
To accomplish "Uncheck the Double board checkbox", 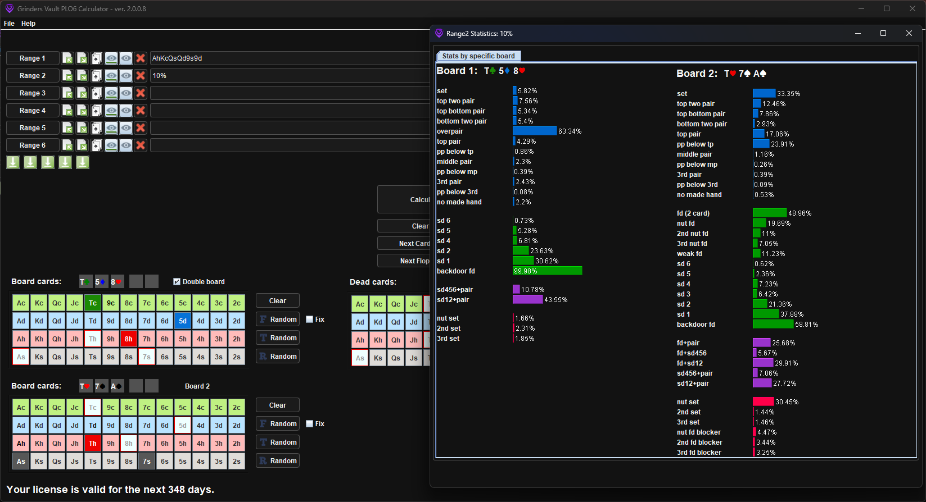I will [177, 282].
